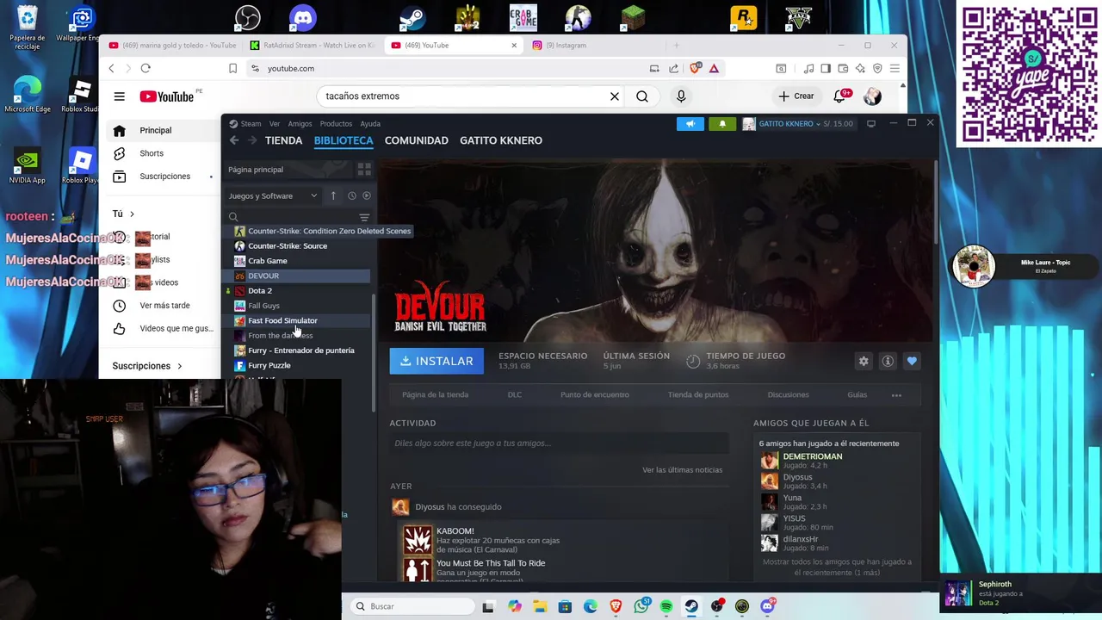Select the BIBLIOTECA tab

(344, 140)
